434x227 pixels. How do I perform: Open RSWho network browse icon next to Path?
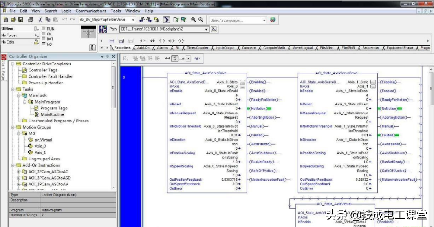[x=214, y=29]
